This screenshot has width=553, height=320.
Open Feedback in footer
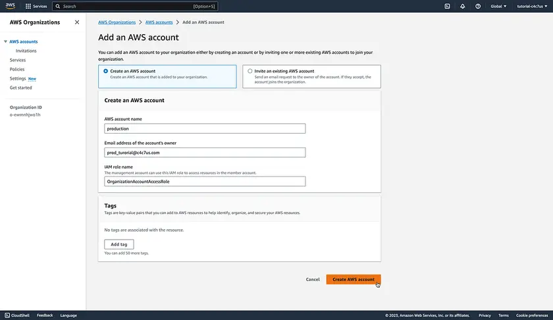click(x=45, y=315)
